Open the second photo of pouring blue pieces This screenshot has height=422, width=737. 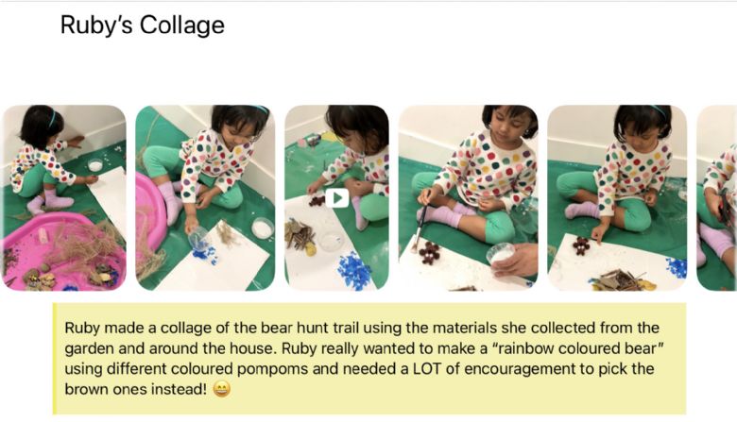click(205, 198)
